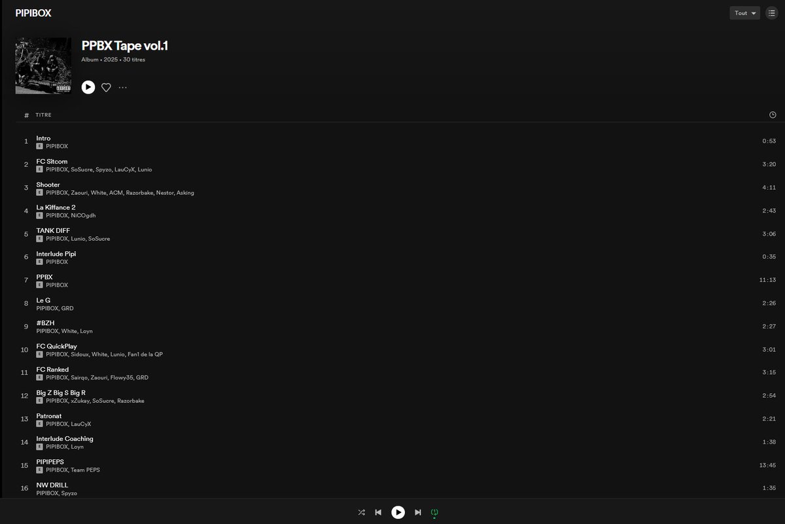Image resolution: width=785 pixels, height=524 pixels.
Task: Open artist Loyn on Interlude Coaching
Action: (77, 447)
